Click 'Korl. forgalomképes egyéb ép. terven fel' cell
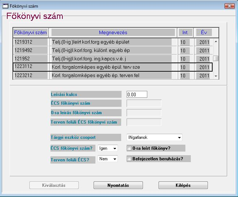The height and width of the screenshot is (197, 238). point(112,76)
